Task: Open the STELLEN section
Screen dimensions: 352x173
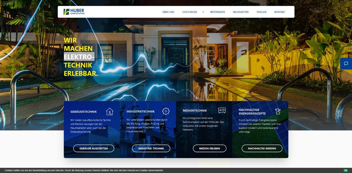Action: pyautogui.click(x=261, y=12)
